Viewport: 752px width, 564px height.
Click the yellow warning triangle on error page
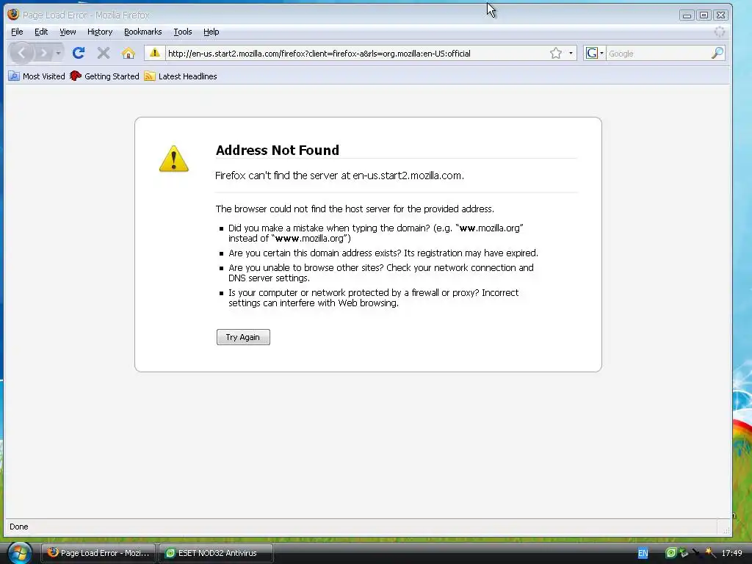(173, 159)
